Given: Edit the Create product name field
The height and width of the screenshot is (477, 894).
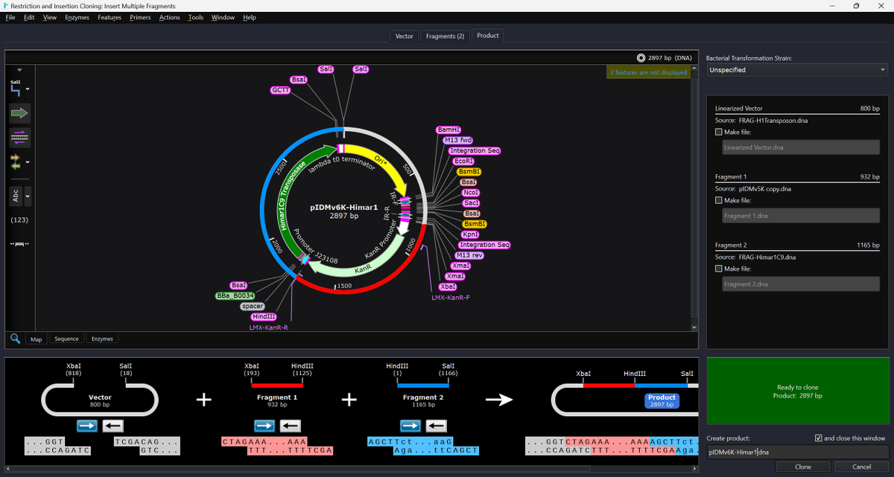Looking at the screenshot, I should [x=797, y=452].
